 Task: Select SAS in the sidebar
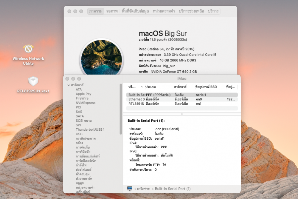tap(79, 112)
